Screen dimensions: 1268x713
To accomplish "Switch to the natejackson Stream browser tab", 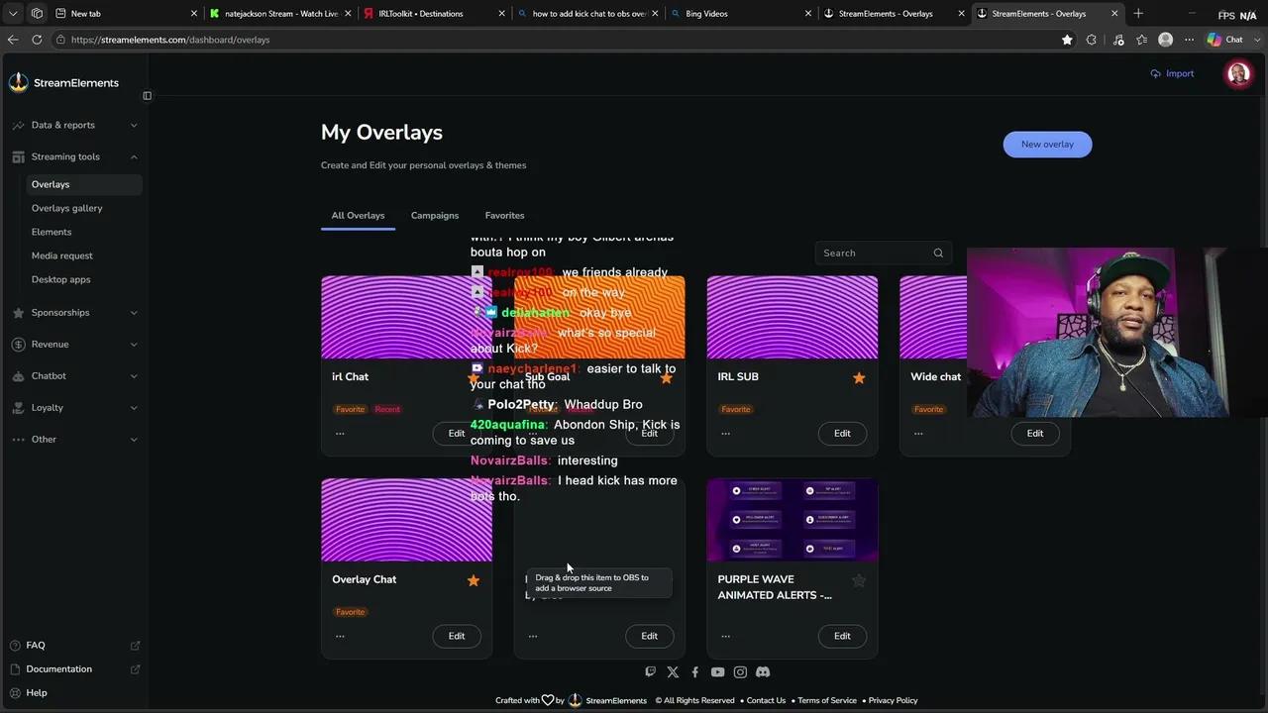I will click(x=280, y=14).
